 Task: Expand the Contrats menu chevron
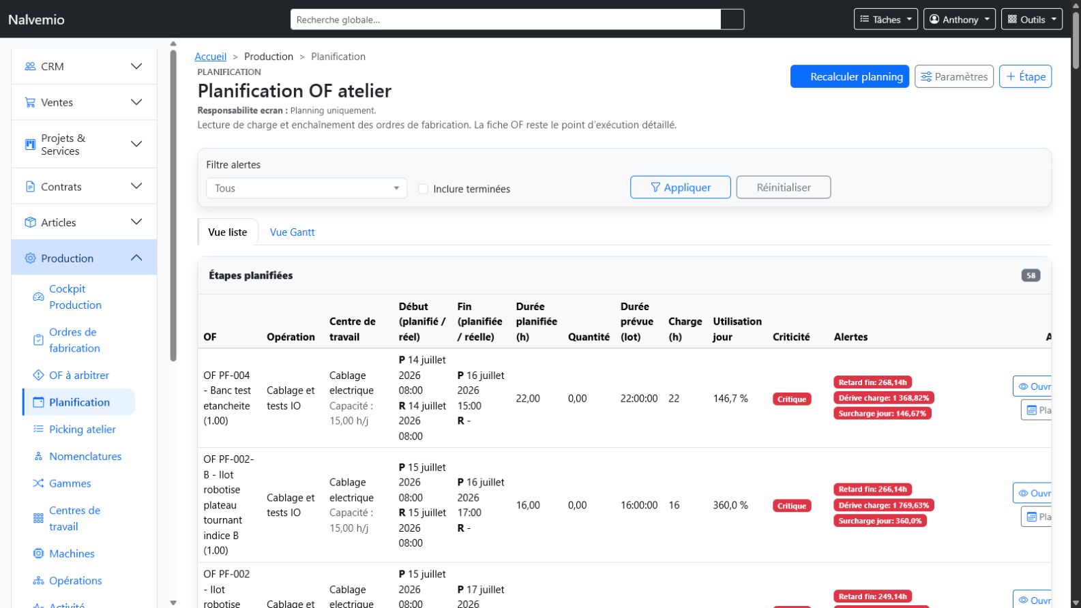pyautogui.click(x=136, y=186)
